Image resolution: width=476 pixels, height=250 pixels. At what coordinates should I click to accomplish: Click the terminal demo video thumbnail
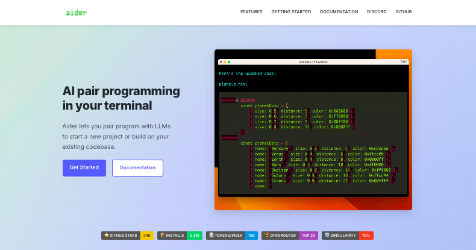pyautogui.click(x=313, y=130)
